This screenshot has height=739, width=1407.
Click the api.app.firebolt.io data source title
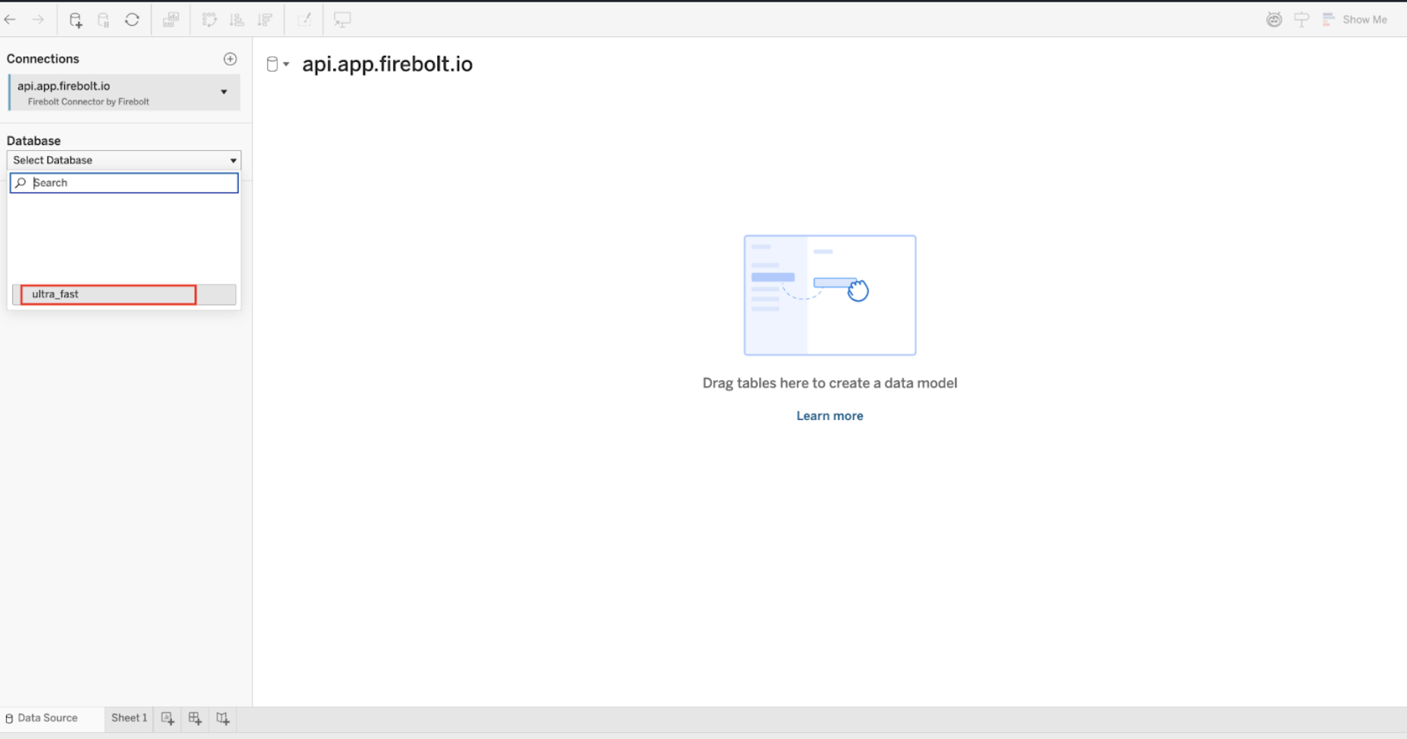click(x=388, y=64)
